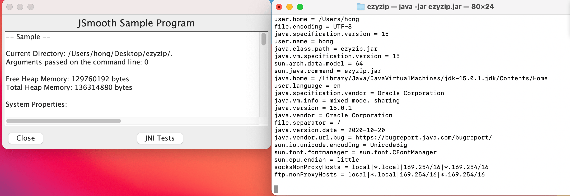The height and width of the screenshot is (196, 570).
Task: Click the "user.language = en" line
Action: [307, 86]
